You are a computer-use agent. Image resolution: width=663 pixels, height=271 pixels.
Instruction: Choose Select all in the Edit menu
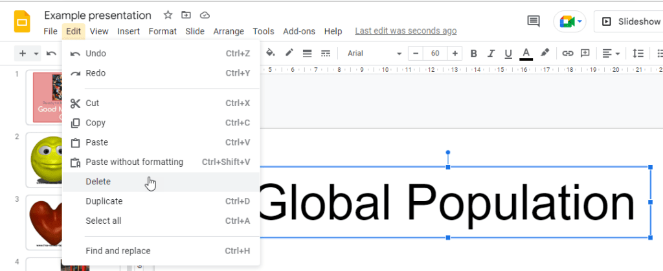(x=161, y=221)
